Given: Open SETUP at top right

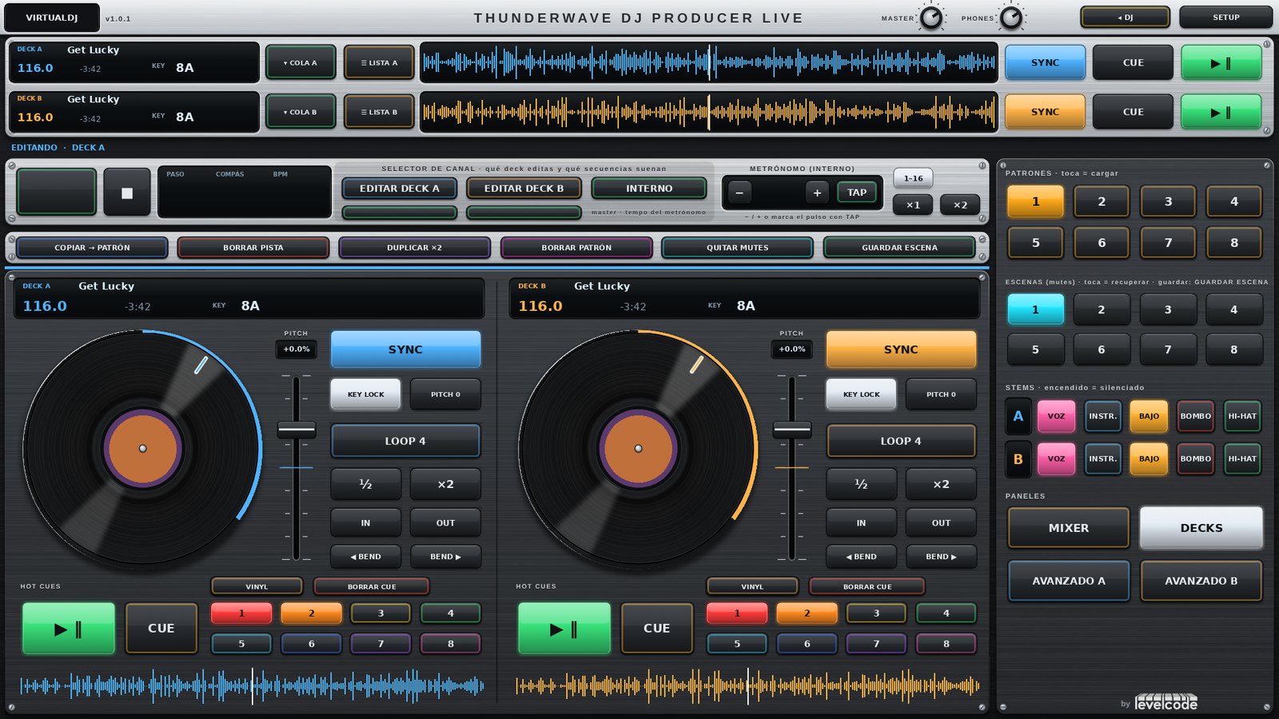Looking at the screenshot, I should (1225, 18).
